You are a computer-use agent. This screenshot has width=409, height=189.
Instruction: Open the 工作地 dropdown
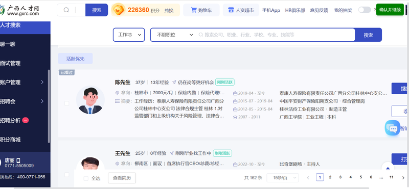pyautogui.click(x=129, y=35)
